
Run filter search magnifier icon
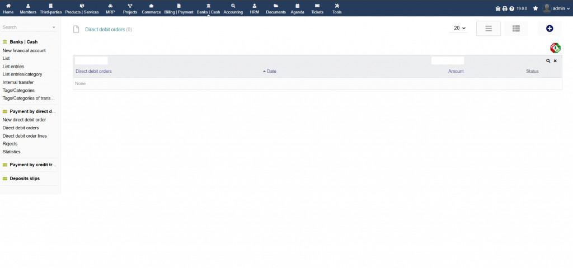(548, 60)
